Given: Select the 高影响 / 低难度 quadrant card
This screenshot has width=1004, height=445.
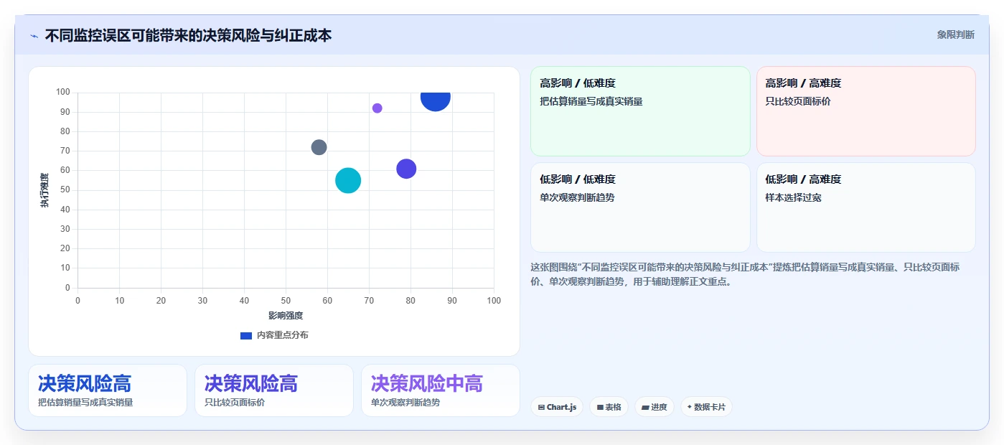Looking at the screenshot, I should [x=640, y=111].
